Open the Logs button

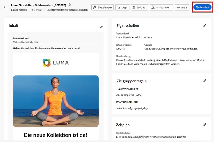pyautogui.click(x=122, y=7)
